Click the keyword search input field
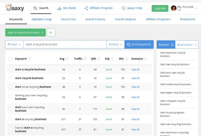 coord(65,44)
